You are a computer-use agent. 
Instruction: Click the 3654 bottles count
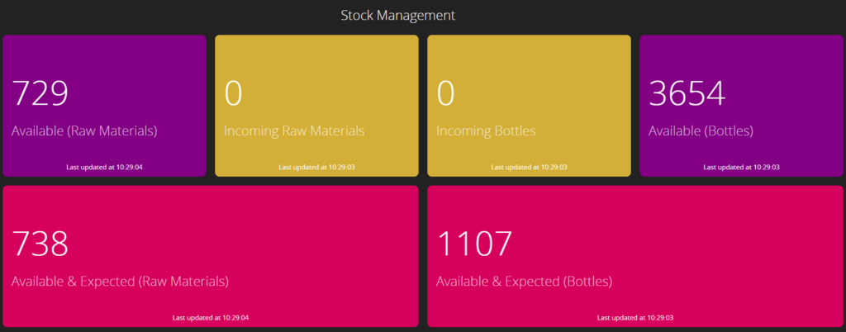687,94
